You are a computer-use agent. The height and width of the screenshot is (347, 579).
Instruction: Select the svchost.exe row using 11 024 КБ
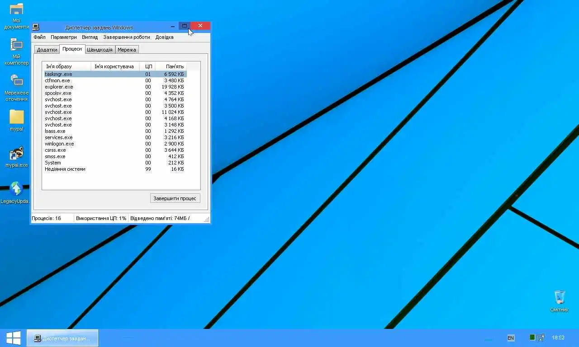(x=115, y=112)
